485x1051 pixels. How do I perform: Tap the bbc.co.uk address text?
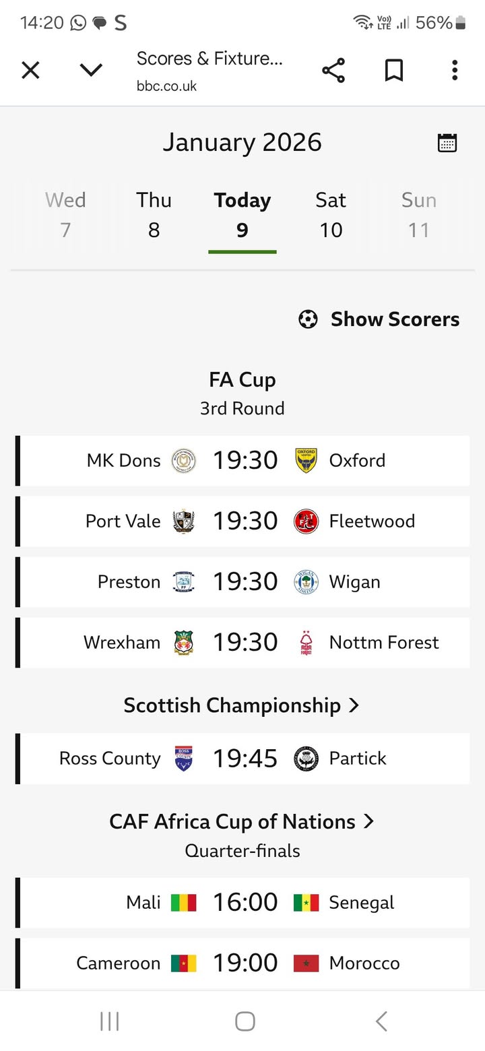(x=167, y=86)
